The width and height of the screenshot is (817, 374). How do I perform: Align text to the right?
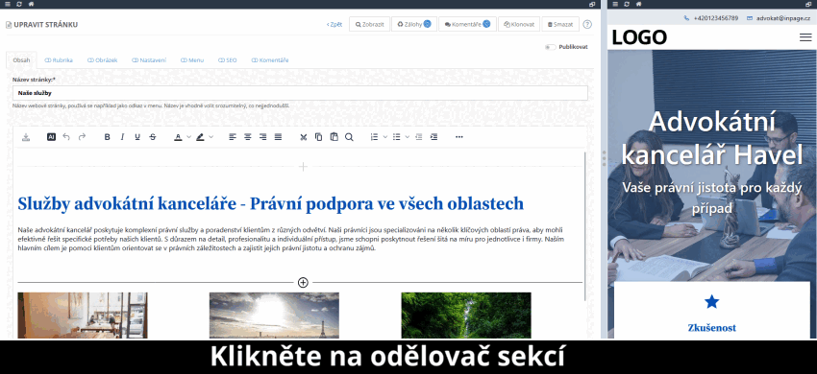tap(262, 137)
